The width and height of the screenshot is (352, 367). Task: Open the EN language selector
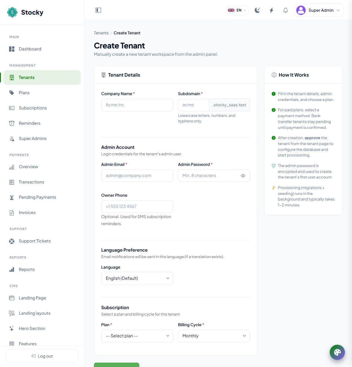point(237,10)
